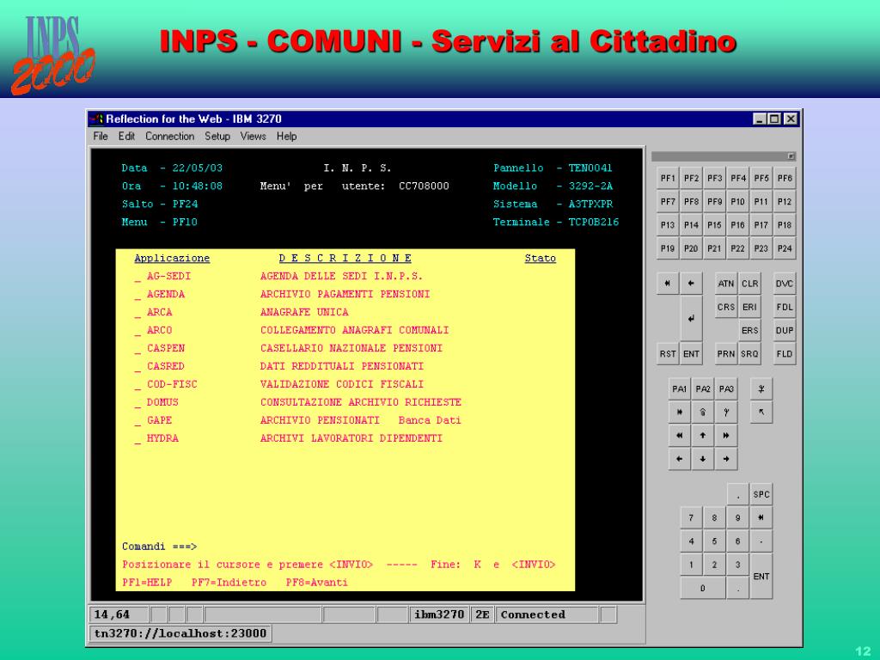
Task: Click the PF1 help key
Action: pyautogui.click(x=667, y=179)
